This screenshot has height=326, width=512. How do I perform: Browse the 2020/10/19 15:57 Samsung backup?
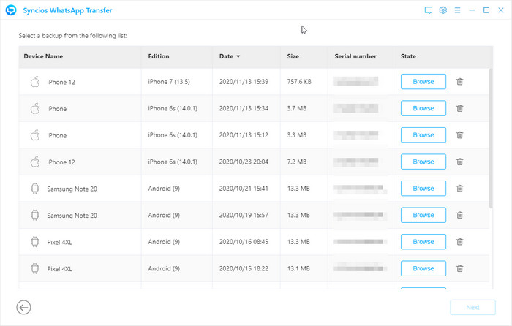pos(423,216)
